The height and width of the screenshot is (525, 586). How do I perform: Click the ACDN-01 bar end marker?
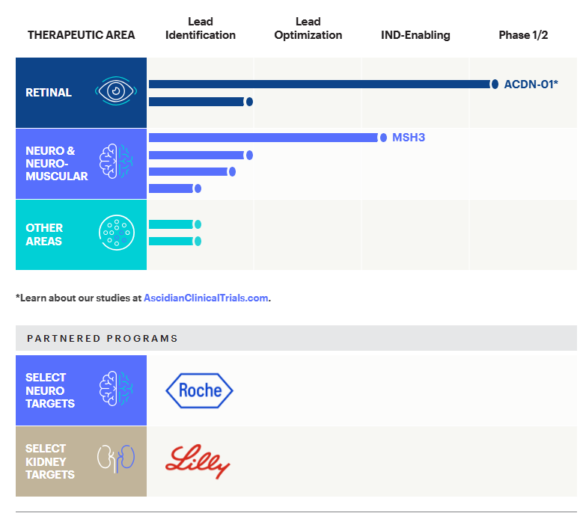pos(495,85)
